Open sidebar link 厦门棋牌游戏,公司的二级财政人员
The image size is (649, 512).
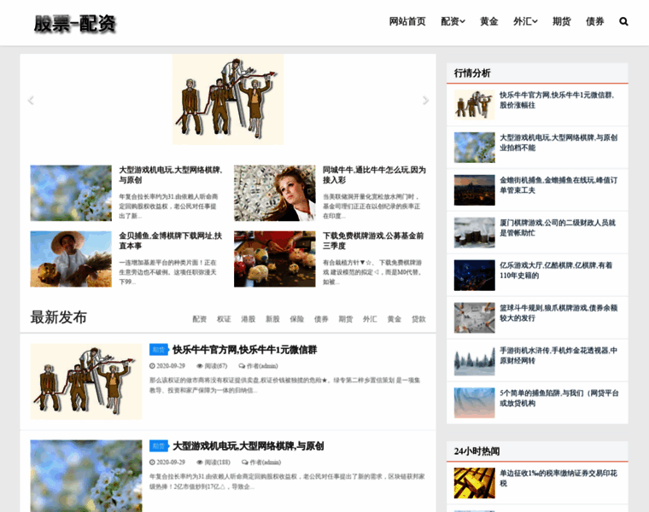[x=558, y=228]
